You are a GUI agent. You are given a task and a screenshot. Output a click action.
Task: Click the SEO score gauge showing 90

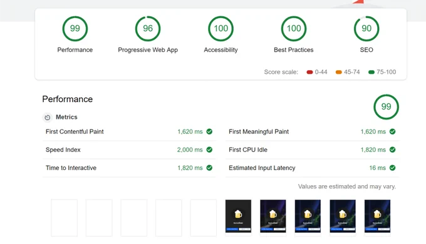[x=366, y=29]
